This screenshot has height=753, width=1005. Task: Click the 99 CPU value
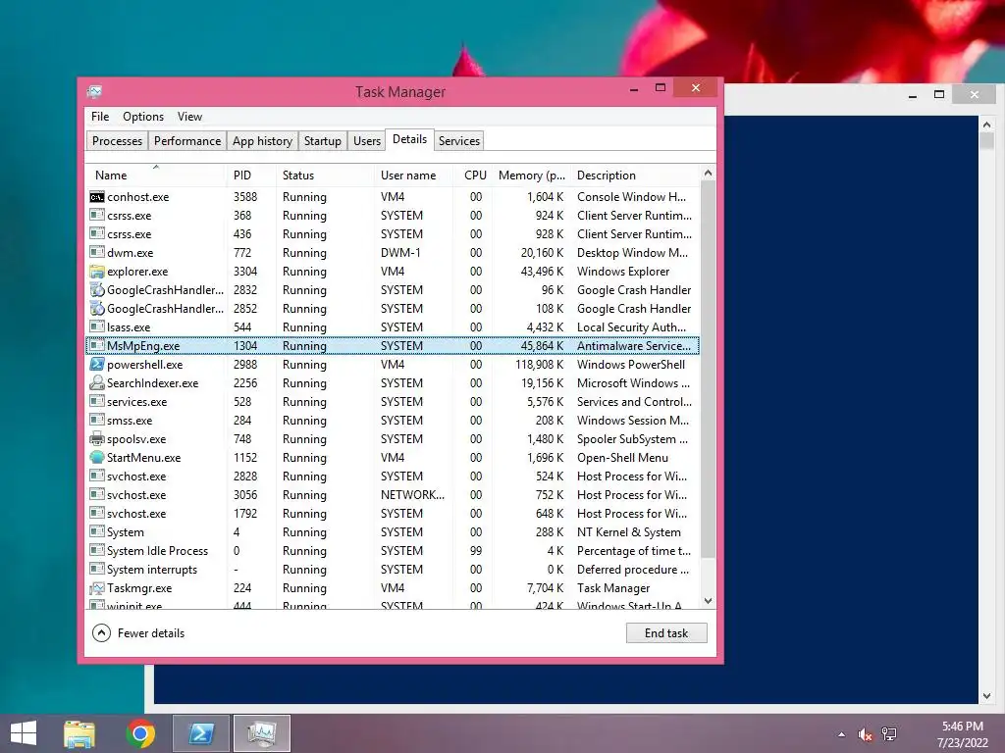pyautogui.click(x=476, y=551)
